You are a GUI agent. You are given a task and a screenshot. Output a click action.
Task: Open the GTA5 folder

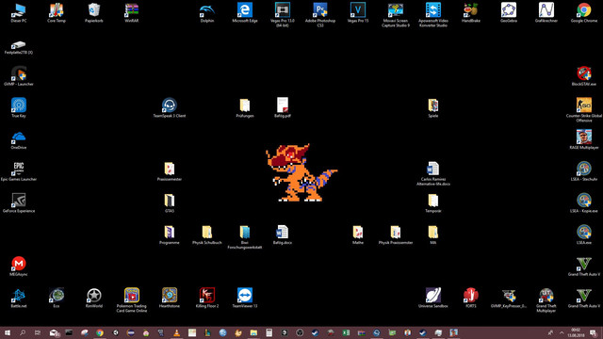coord(170,202)
